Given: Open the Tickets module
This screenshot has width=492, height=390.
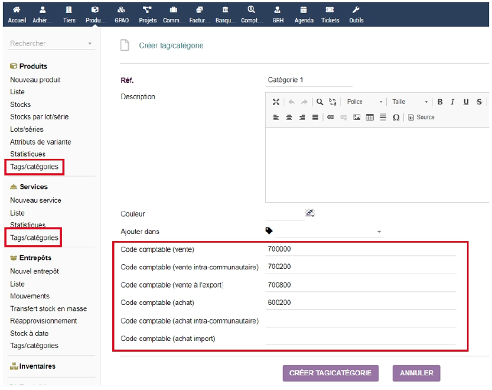Looking at the screenshot, I should click(330, 15).
